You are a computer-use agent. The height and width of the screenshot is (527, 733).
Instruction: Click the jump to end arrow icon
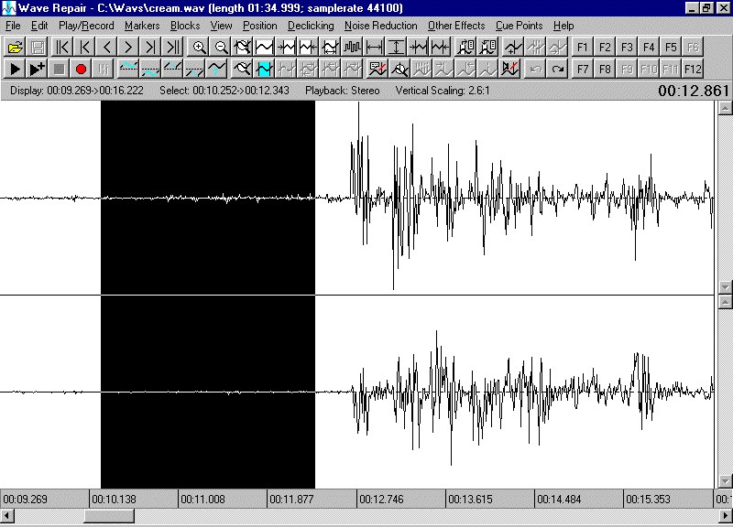point(172,47)
